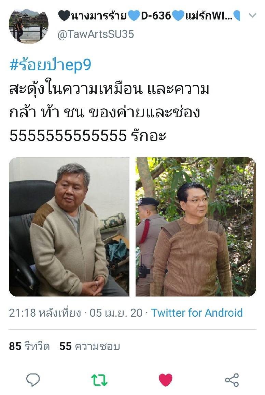Viewport: 265px width, 395px height.
Task: Click the date 05 เม.ย. 20
Action: (116, 313)
